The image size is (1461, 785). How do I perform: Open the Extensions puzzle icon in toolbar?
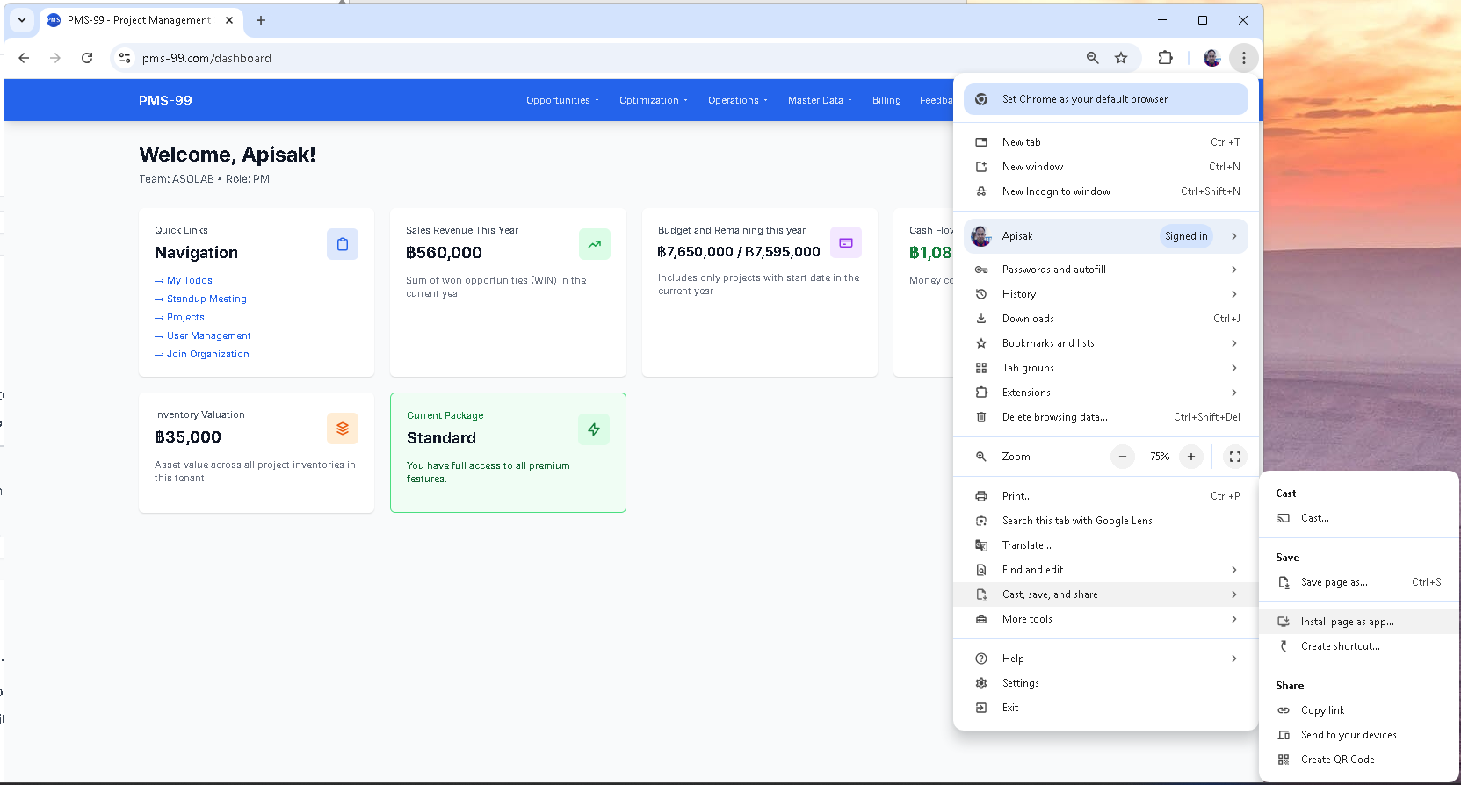click(1165, 58)
